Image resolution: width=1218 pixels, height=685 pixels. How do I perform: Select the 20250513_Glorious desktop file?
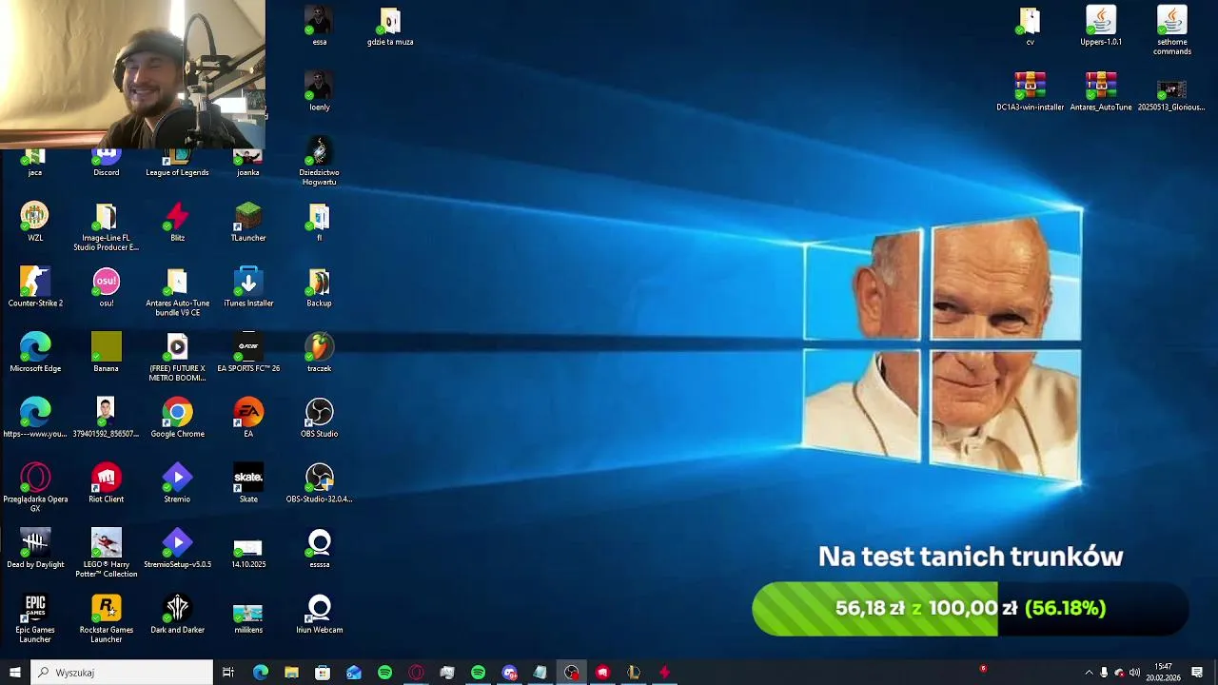(x=1171, y=96)
